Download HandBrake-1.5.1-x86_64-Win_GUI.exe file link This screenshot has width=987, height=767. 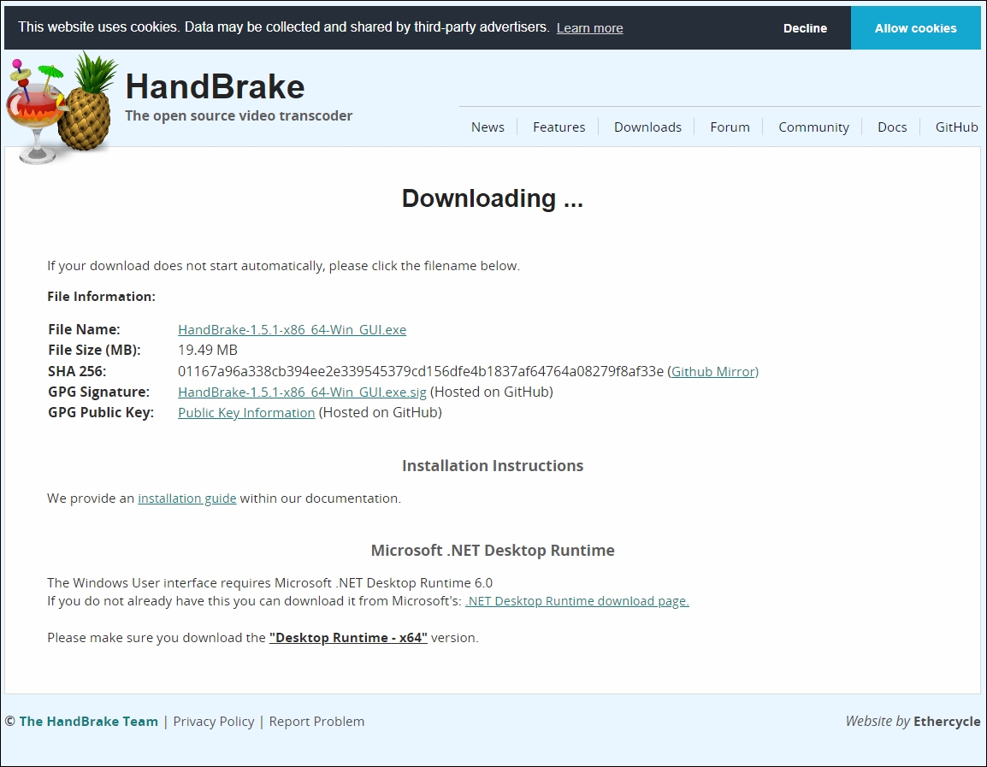[292, 330]
